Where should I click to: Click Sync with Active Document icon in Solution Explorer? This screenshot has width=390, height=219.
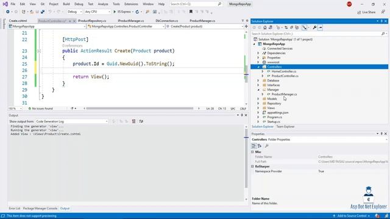click(x=286, y=27)
